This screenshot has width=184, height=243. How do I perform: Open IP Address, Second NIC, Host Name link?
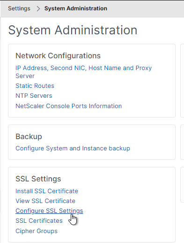pos(84,72)
